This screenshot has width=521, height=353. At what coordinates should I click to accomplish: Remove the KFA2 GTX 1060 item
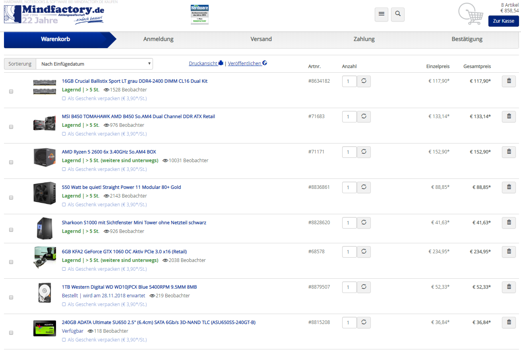coord(509,252)
